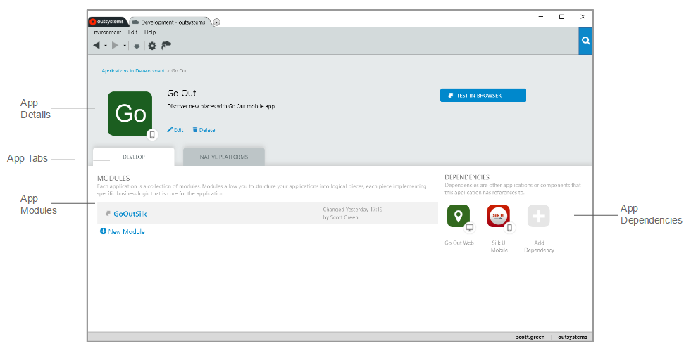Open the settings gear in toolbar
Image resolution: width=691 pixels, height=348 pixels.
click(x=151, y=46)
